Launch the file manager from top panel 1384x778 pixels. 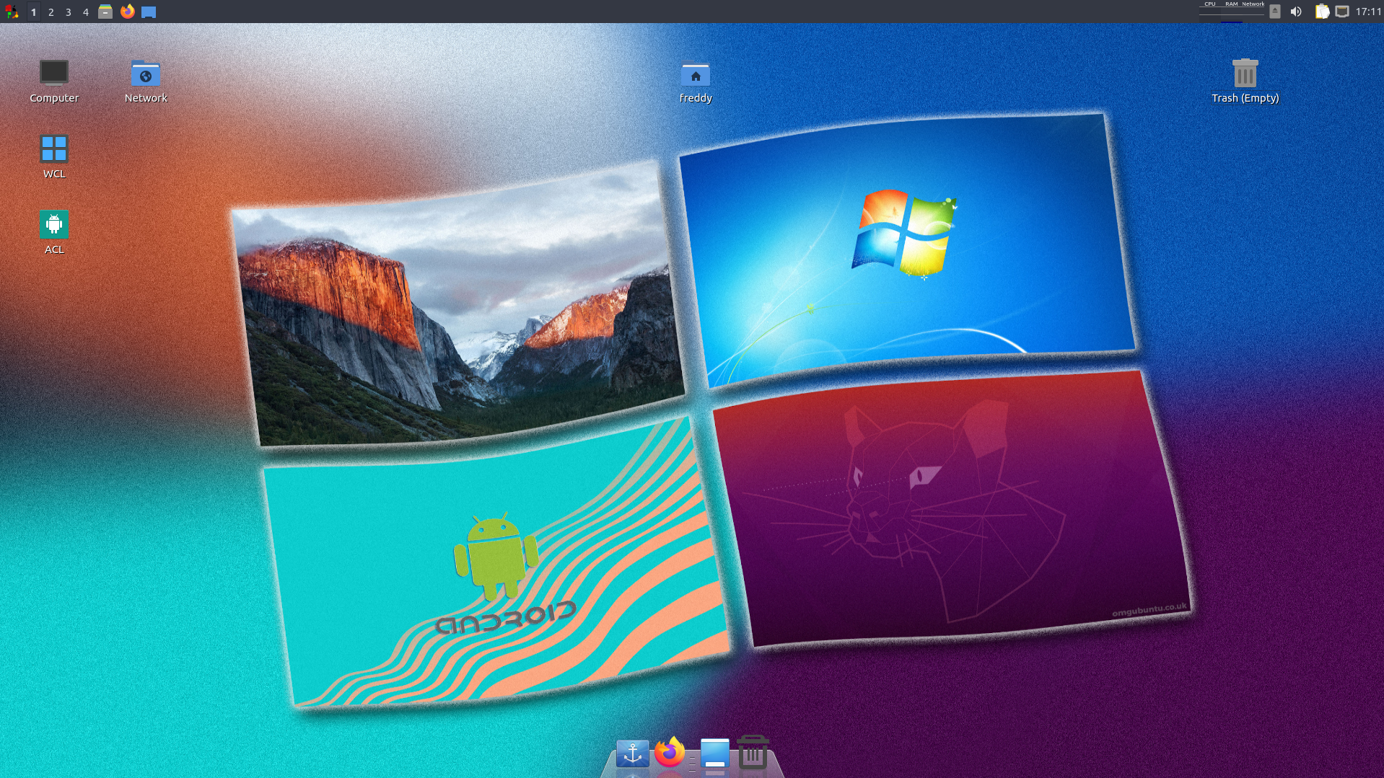pos(105,12)
